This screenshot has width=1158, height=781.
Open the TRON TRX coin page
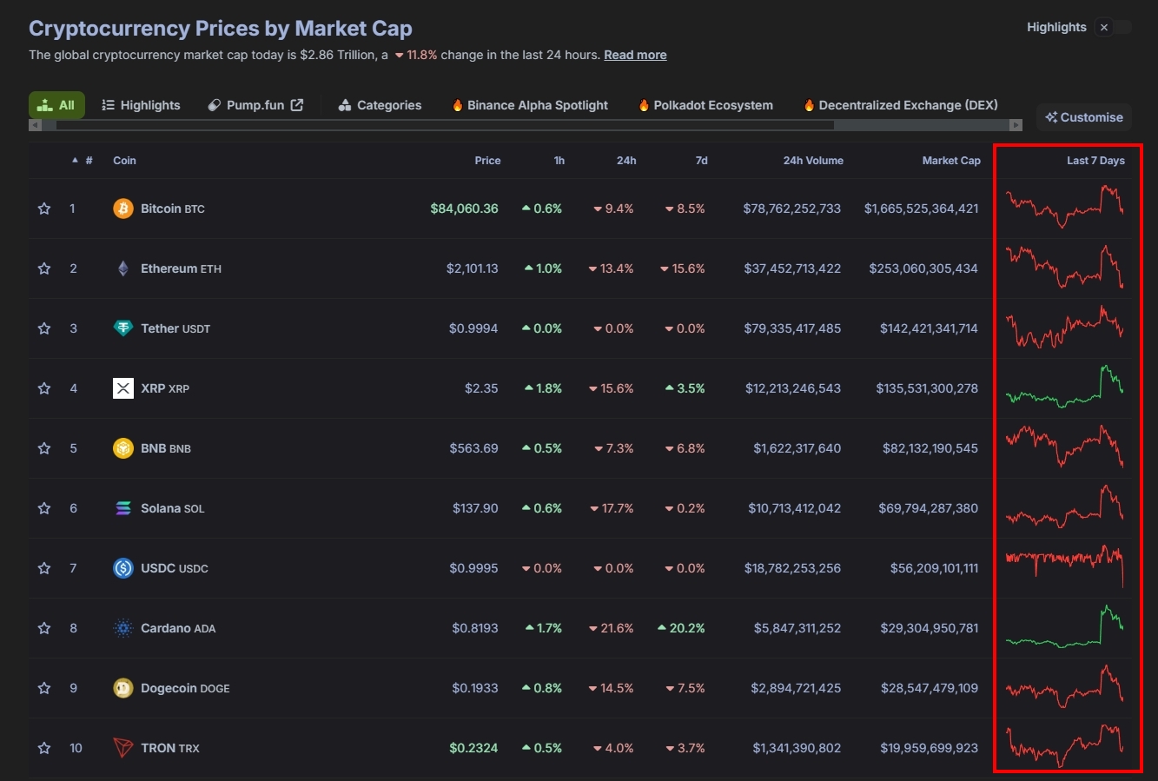170,748
